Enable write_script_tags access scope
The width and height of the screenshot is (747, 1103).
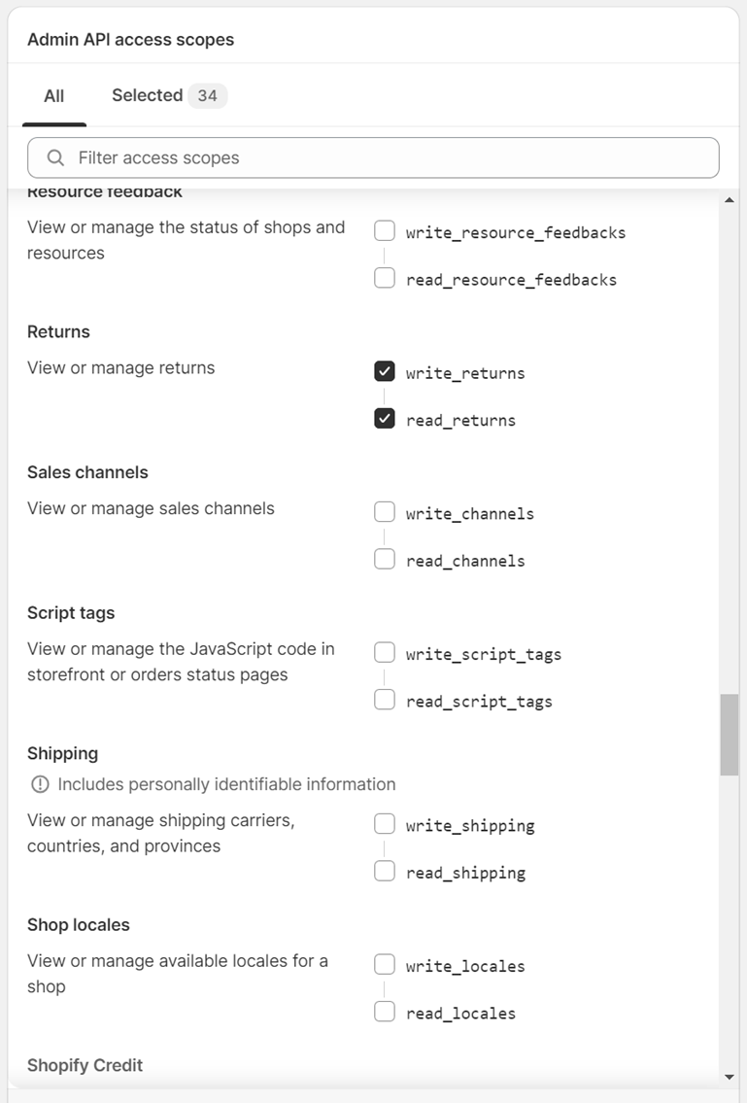385,653
